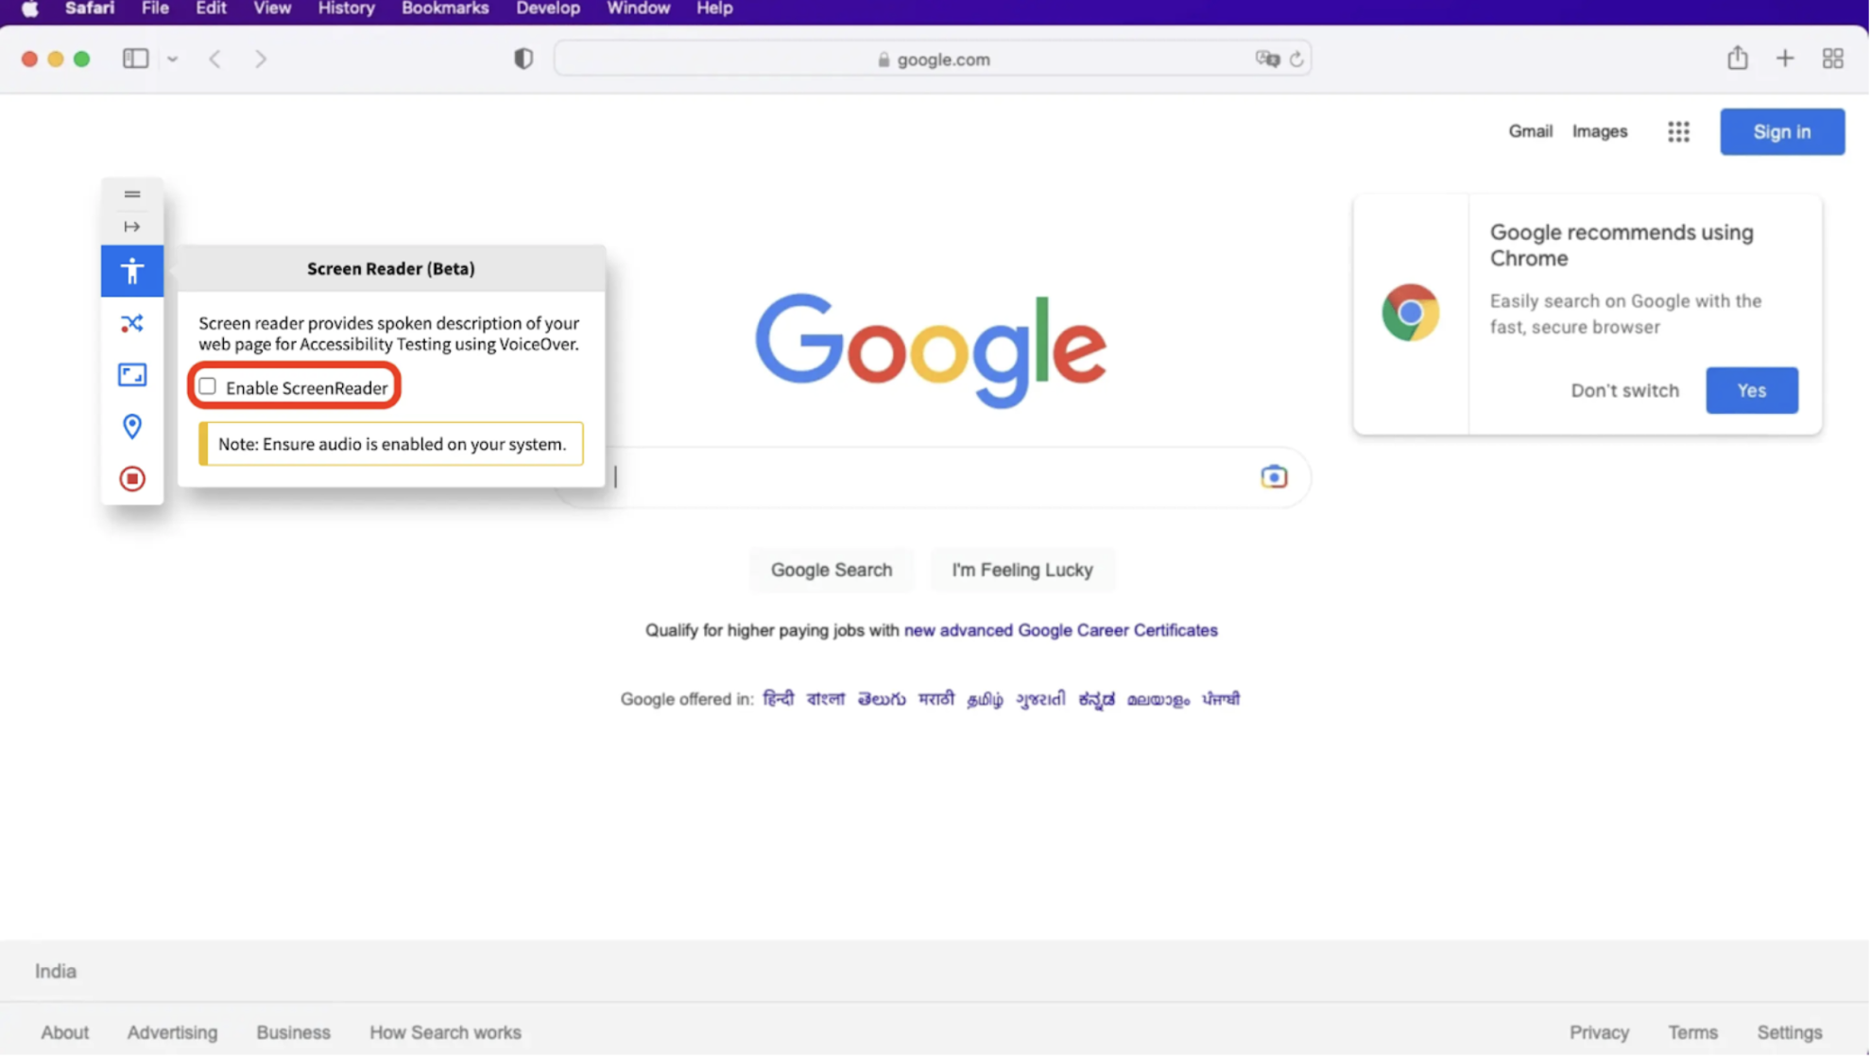
Task: Click I'm Feeling Lucky button
Action: [1022, 570]
